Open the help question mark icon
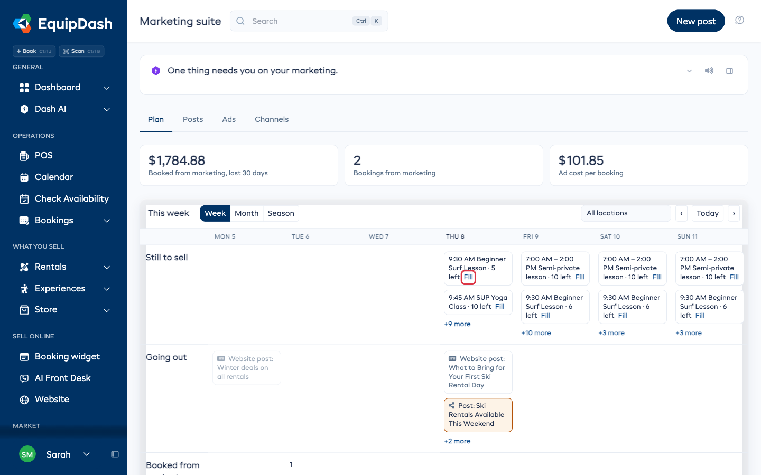The image size is (761, 475). point(740,20)
